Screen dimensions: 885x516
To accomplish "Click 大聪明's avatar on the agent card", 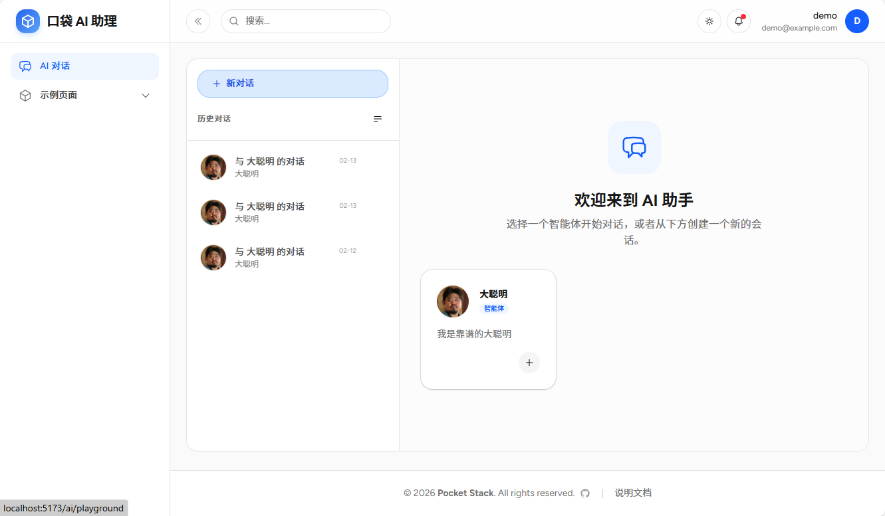I will coord(452,301).
